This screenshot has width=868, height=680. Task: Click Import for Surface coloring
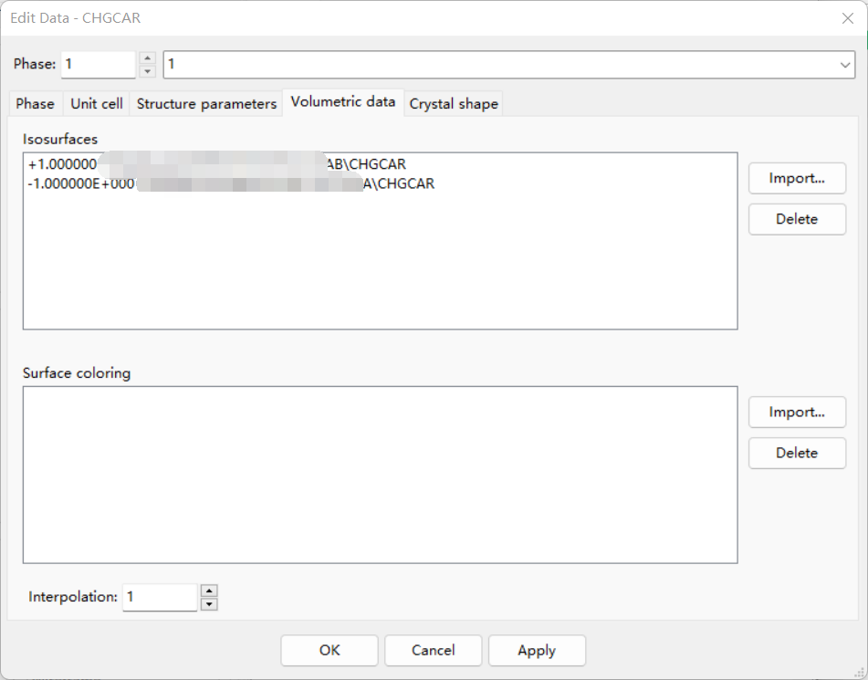797,412
